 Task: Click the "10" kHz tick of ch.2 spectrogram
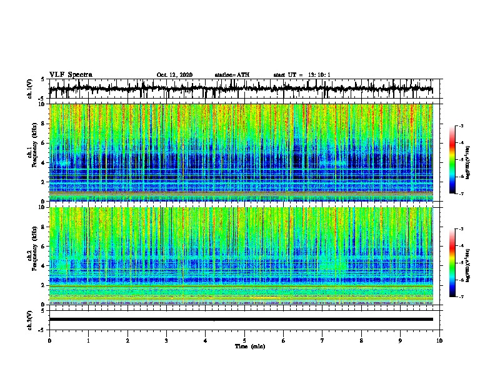[41, 207]
